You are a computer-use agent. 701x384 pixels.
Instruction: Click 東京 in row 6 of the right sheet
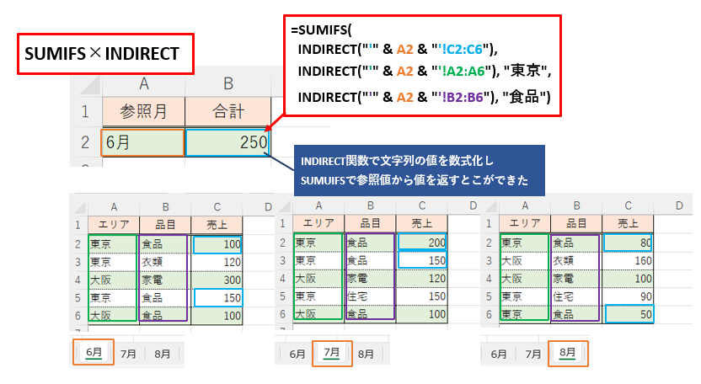pyautogui.click(x=524, y=314)
